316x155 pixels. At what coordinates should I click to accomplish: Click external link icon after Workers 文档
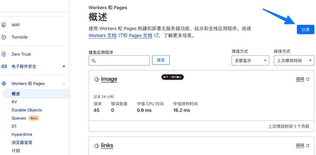pyautogui.click(x=121, y=35)
